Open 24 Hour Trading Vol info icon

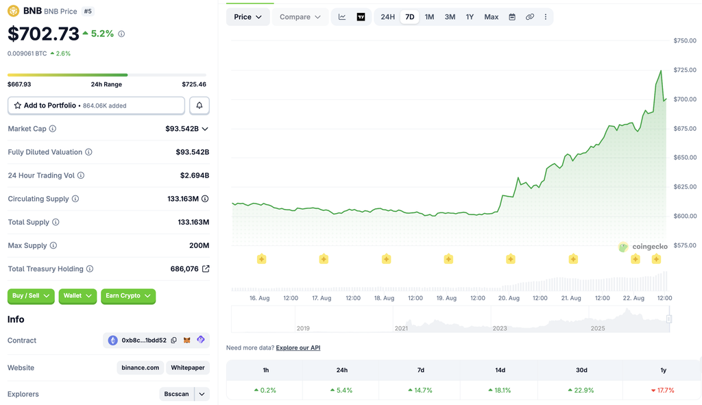coord(81,175)
